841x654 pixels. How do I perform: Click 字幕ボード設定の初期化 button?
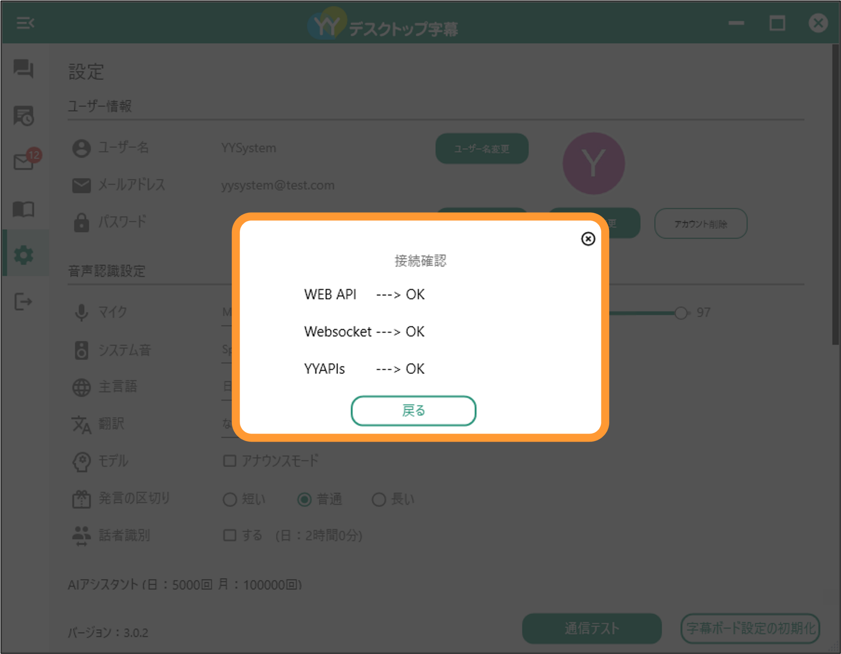tap(750, 628)
